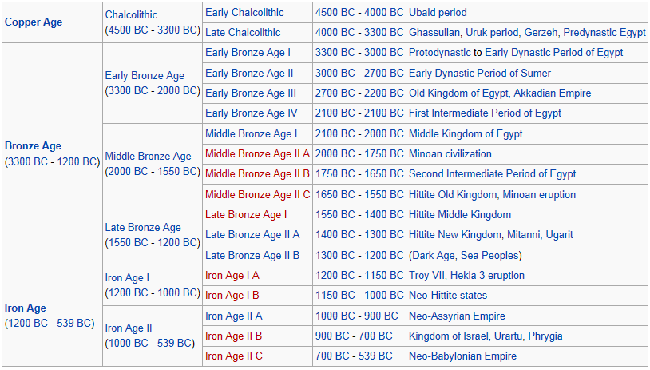The image size is (650, 370).
Task: Open Early Dynastic Period of Sumer link
Action: [x=480, y=73]
